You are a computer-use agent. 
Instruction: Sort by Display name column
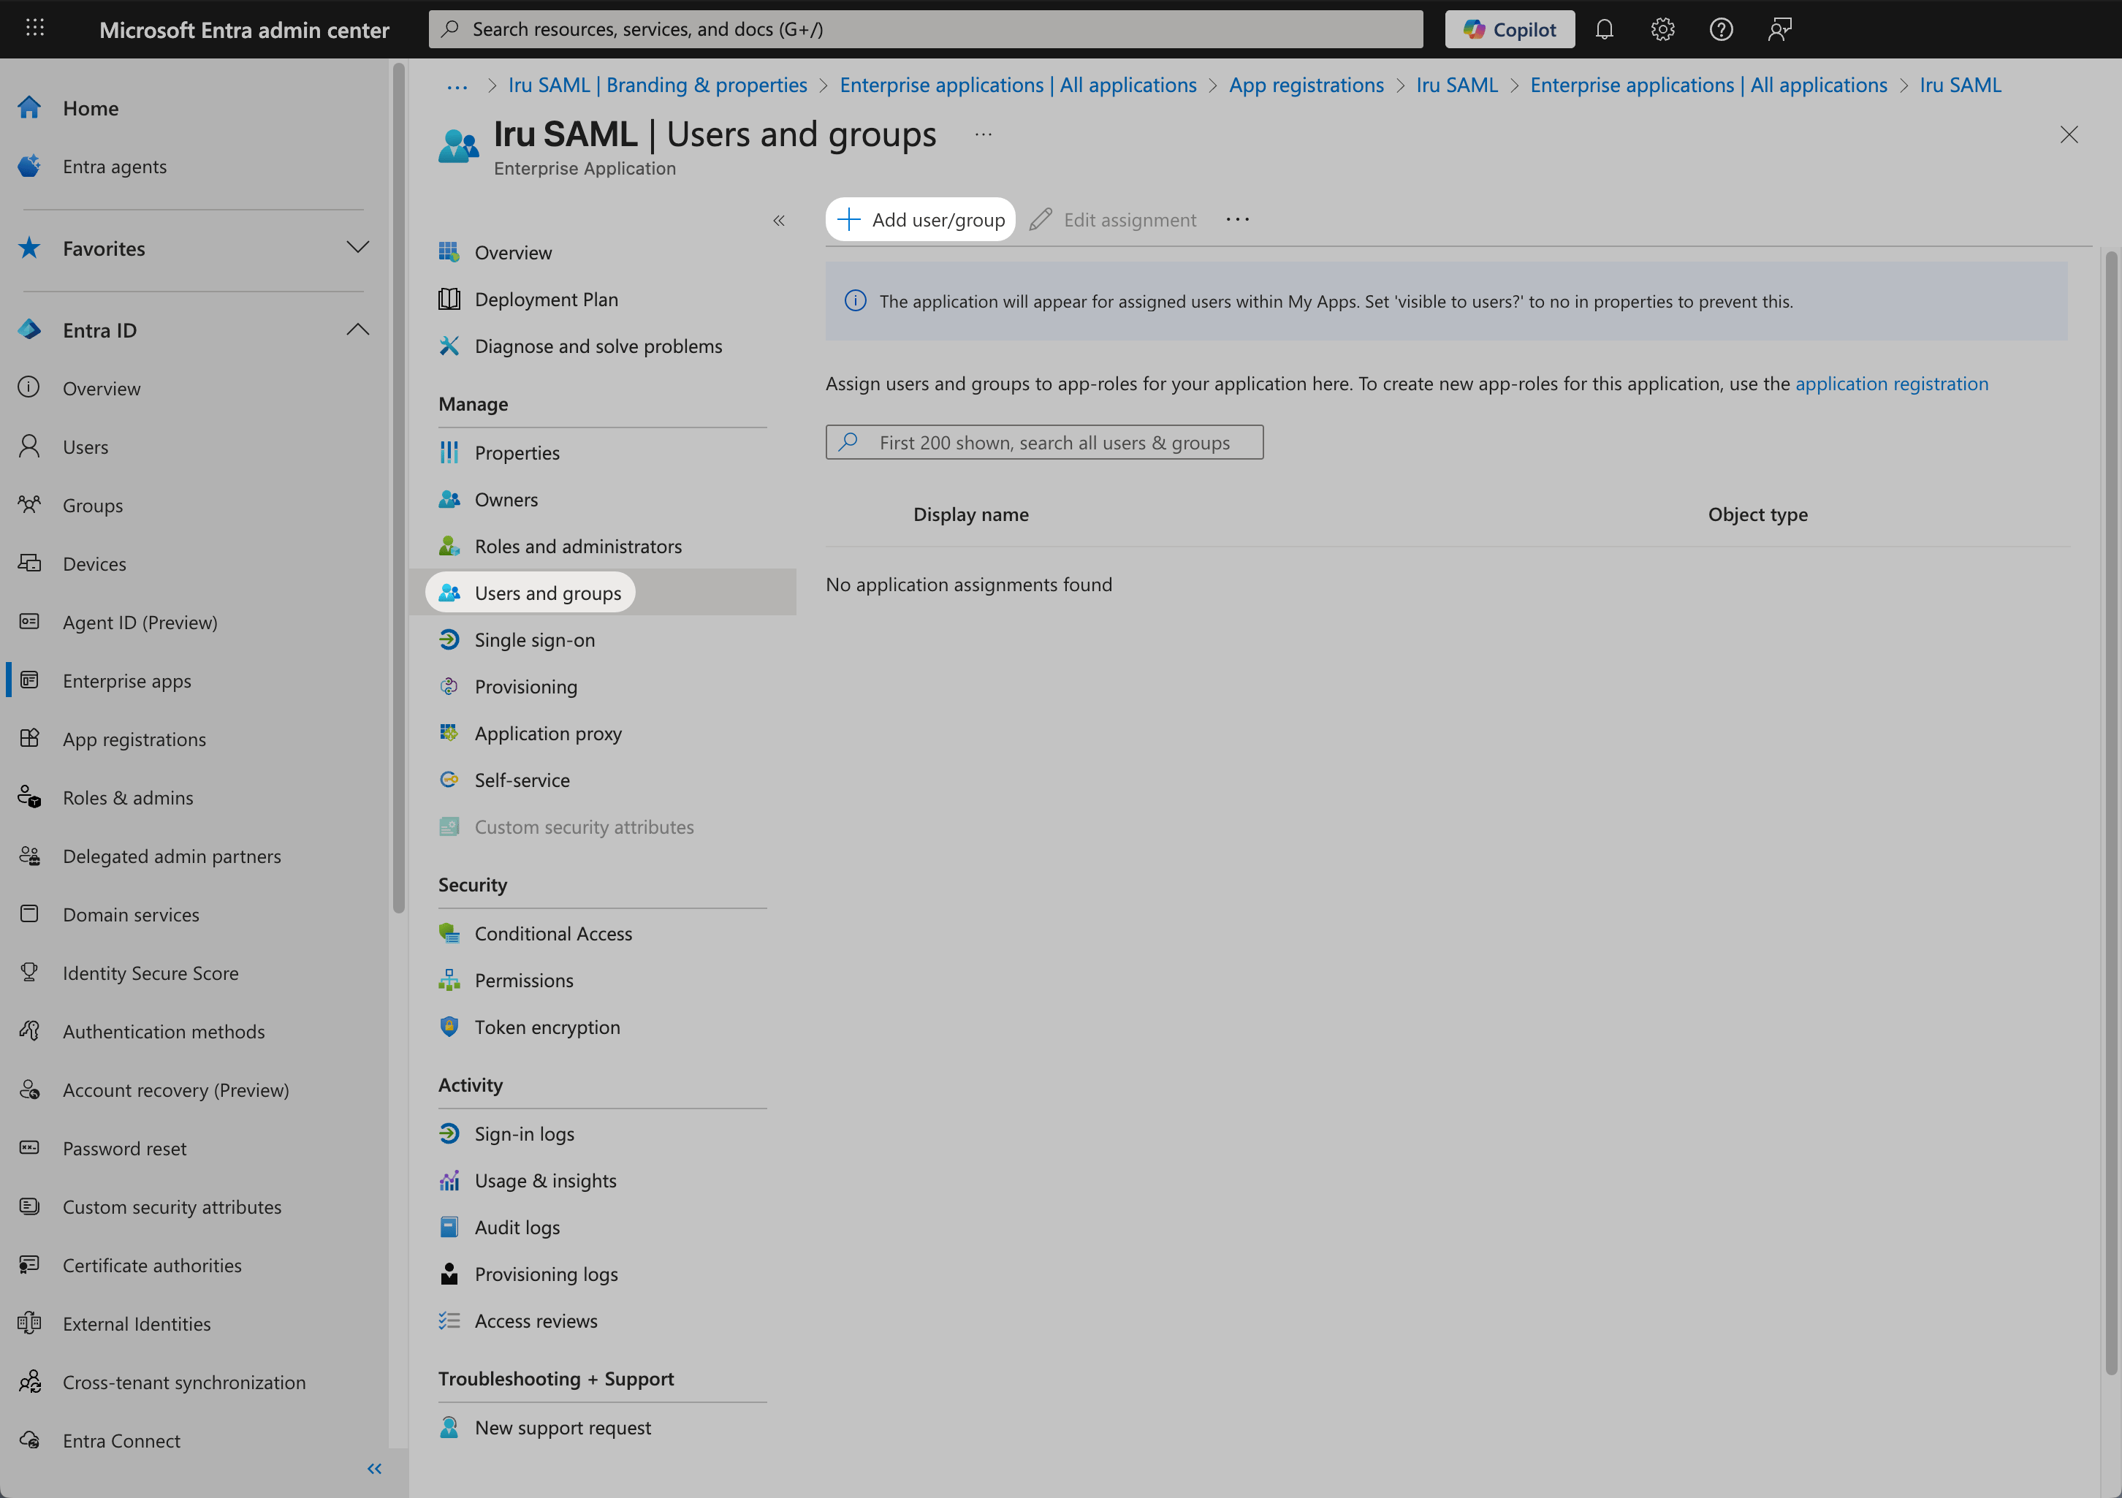tap(970, 514)
